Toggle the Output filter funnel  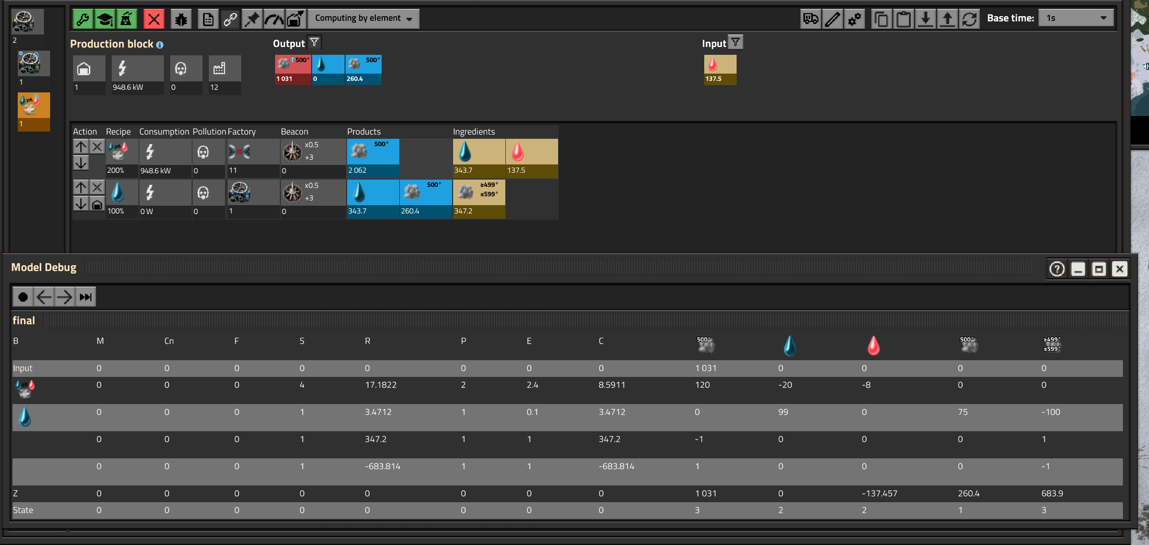pyautogui.click(x=314, y=42)
